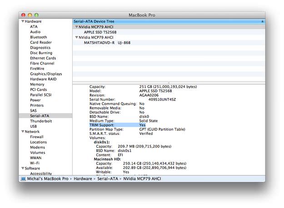Open Diagnostics in the sidebar
The height and width of the screenshot is (208, 284).
pyautogui.click(x=40, y=48)
